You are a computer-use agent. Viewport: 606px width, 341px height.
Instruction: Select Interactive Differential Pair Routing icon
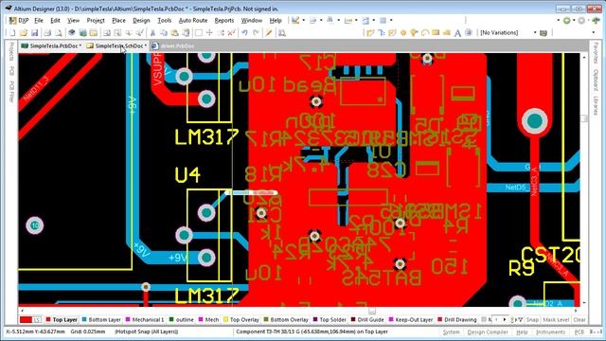pyautogui.click(x=381, y=33)
